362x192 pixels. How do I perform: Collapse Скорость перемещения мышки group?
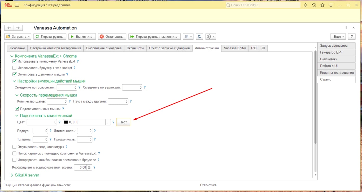click(17, 95)
